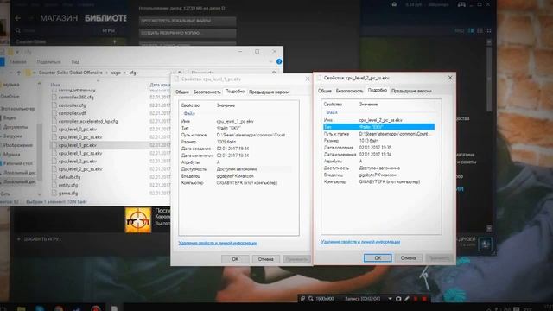This screenshot has width=553, height=311.
Task: Click Counter-Strike Global Offensive breadcrumb in Explorer
Action: click(x=71, y=73)
